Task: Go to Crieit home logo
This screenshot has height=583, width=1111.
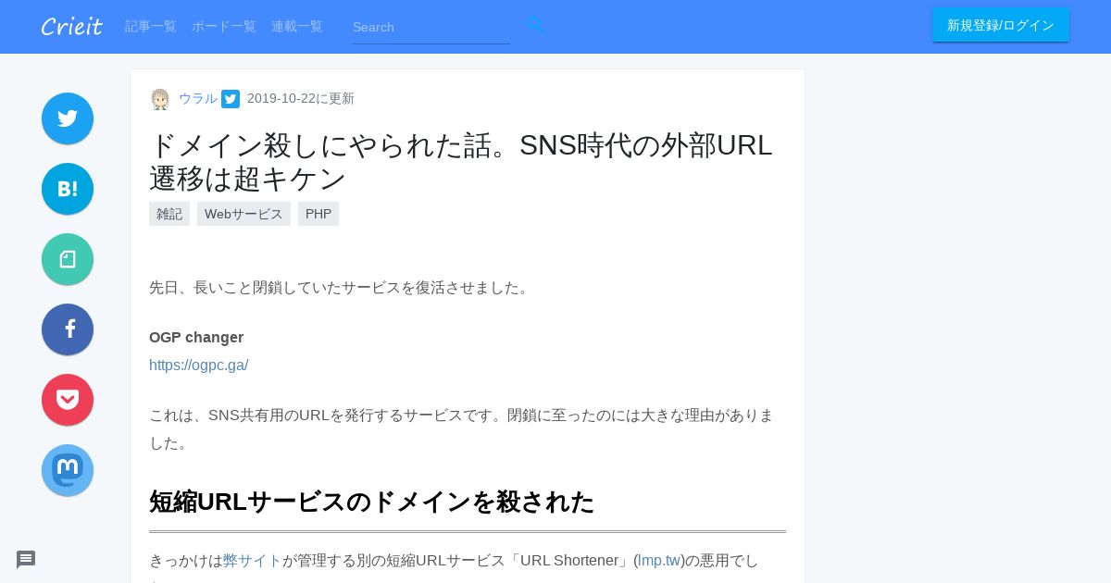Action: (x=71, y=26)
